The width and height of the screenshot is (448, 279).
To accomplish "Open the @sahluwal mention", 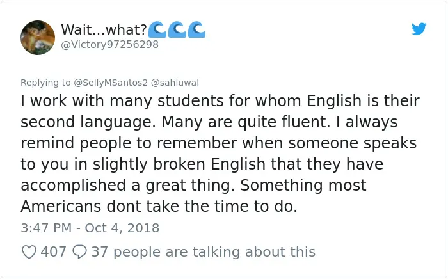I will tap(175, 83).
